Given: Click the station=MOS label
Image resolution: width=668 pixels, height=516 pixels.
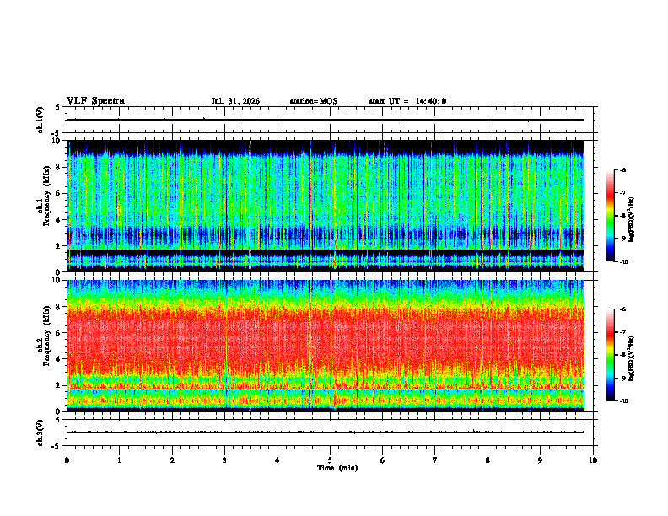Looking at the screenshot, I should [314, 101].
